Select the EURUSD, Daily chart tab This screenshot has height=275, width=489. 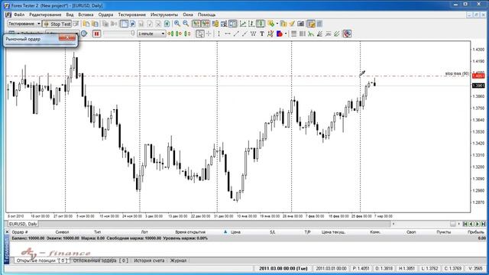(x=23, y=224)
